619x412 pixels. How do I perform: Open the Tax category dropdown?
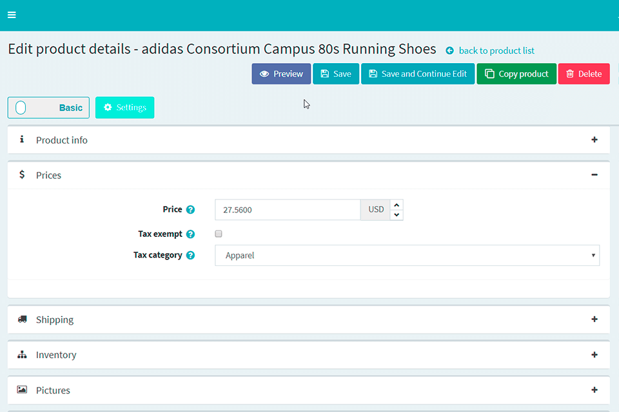click(407, 256)
